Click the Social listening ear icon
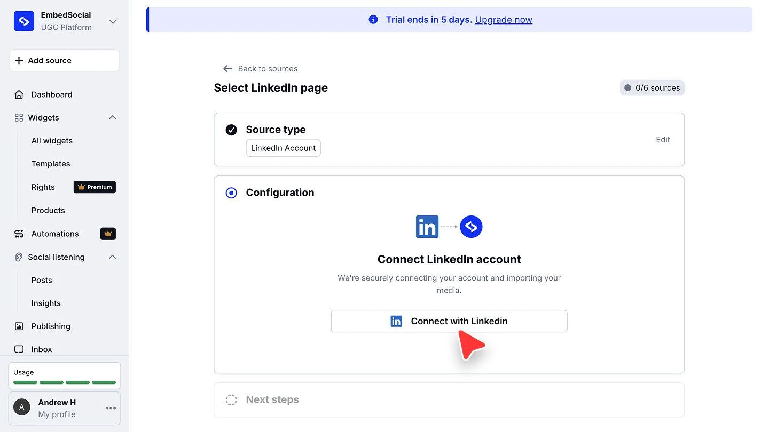769x432 pixels. [19, 257]
